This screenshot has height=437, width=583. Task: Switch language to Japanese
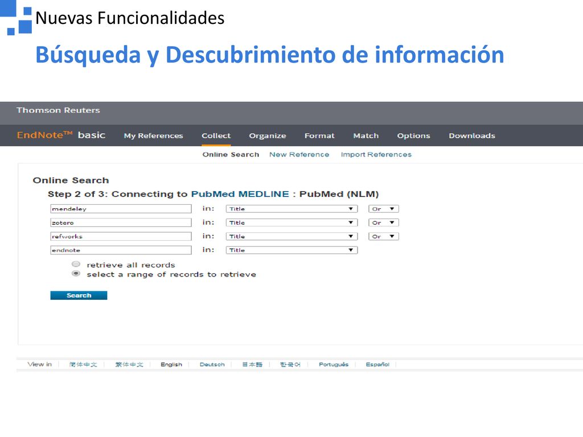click(x=252, y=365)
